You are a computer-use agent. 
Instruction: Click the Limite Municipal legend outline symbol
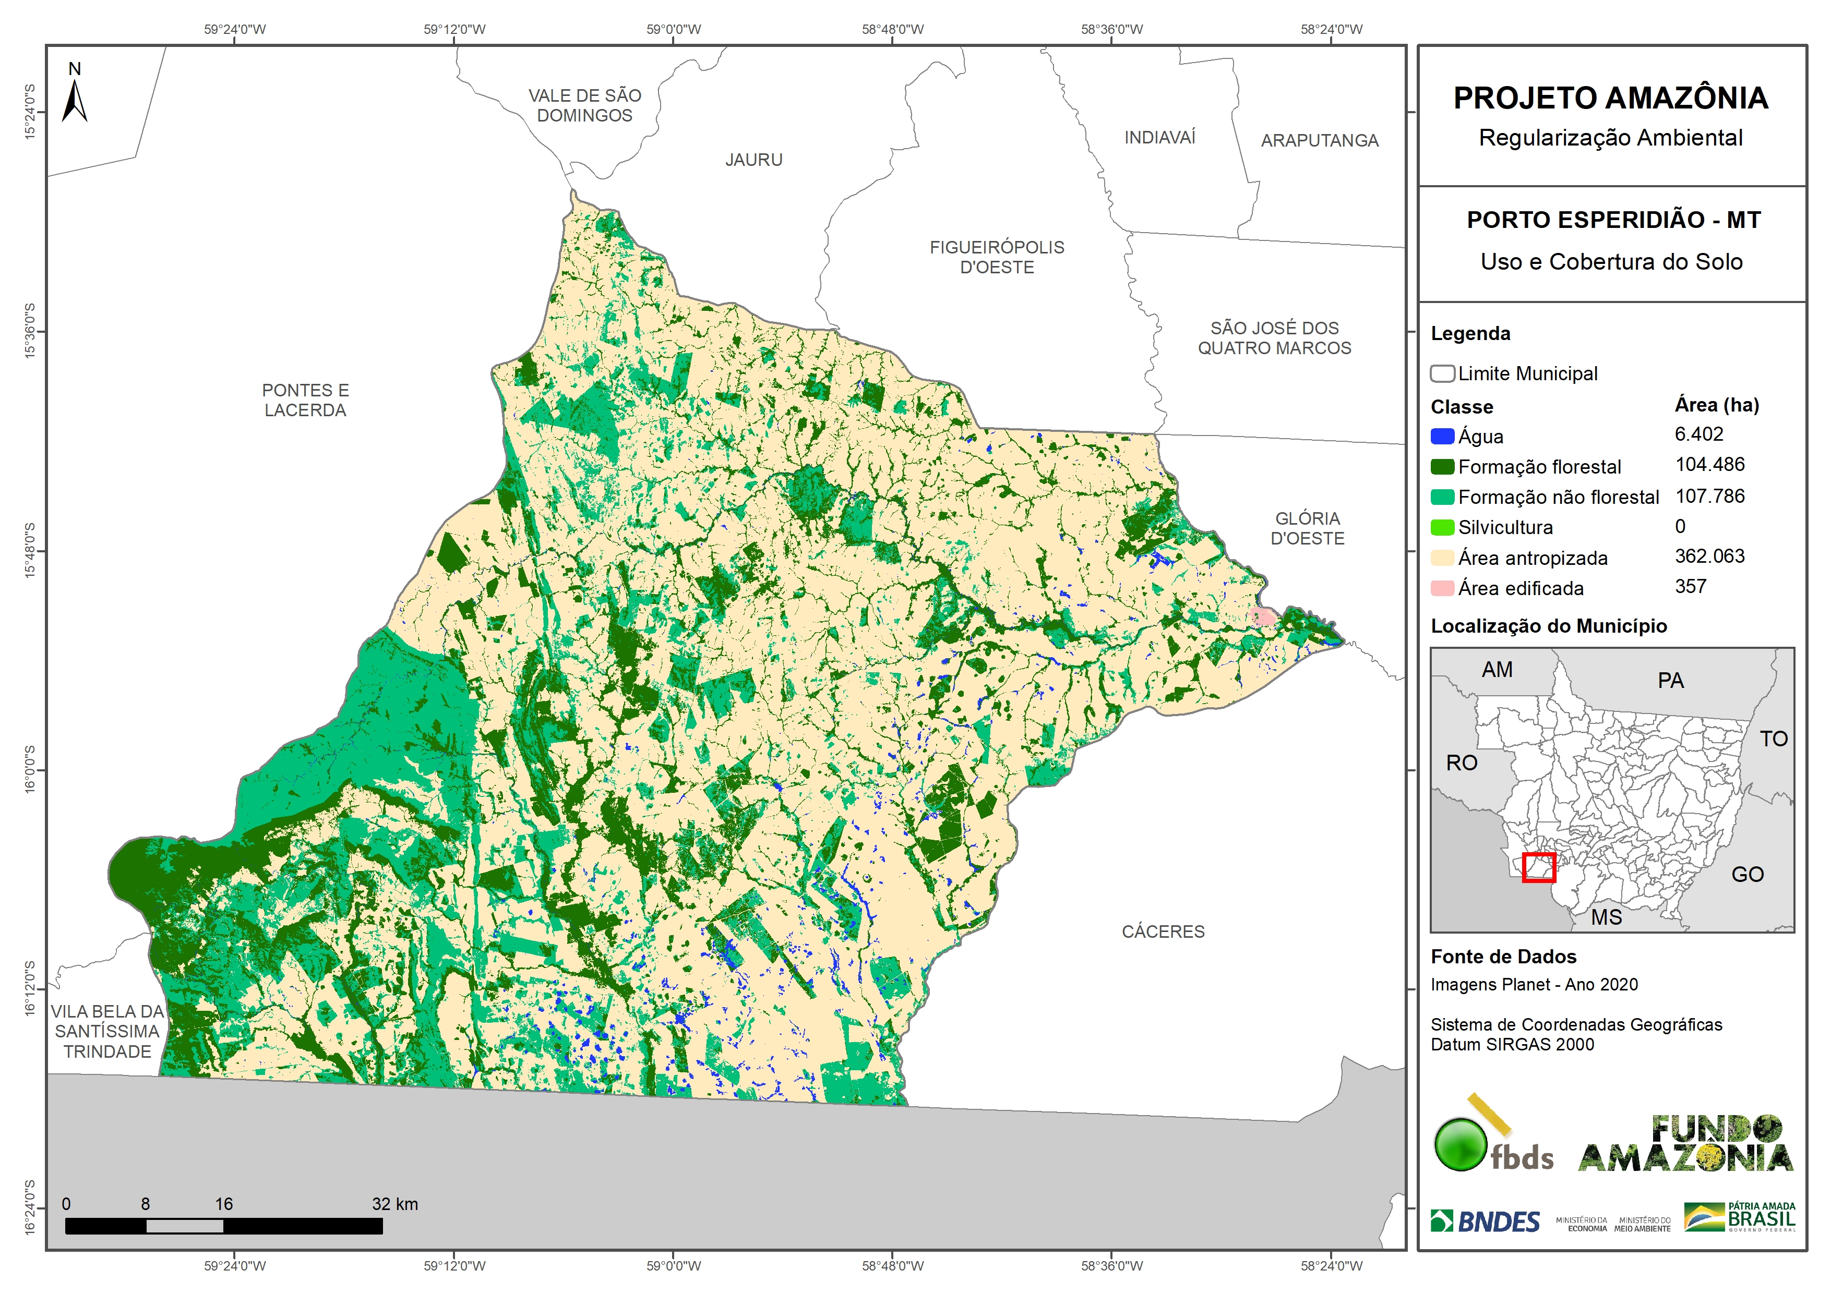[x=1442, y=373]
